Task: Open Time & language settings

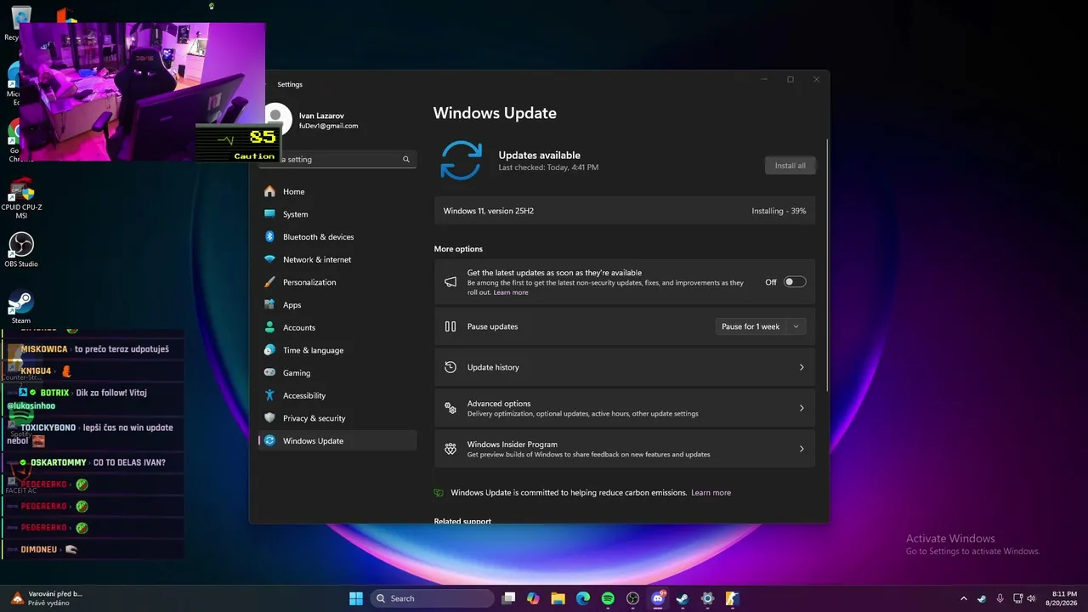Action: pos(337,350)
